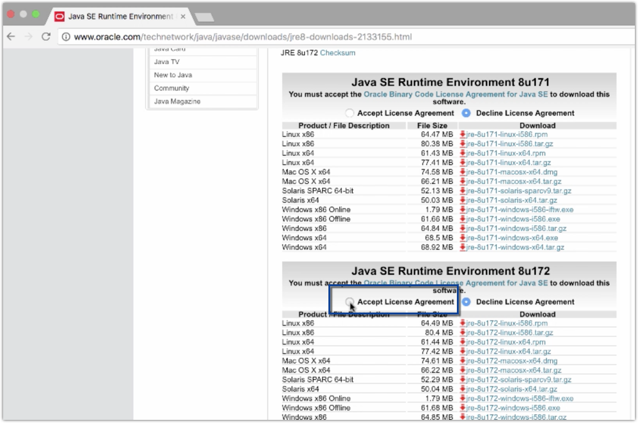638x423 pixels.
Task: Open Java TV in sidebar menu
Action: click(167, 62)
